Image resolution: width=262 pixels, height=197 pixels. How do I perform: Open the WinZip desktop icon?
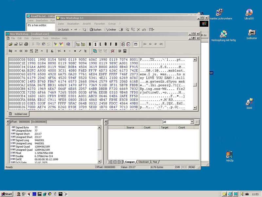click(230, 157)
